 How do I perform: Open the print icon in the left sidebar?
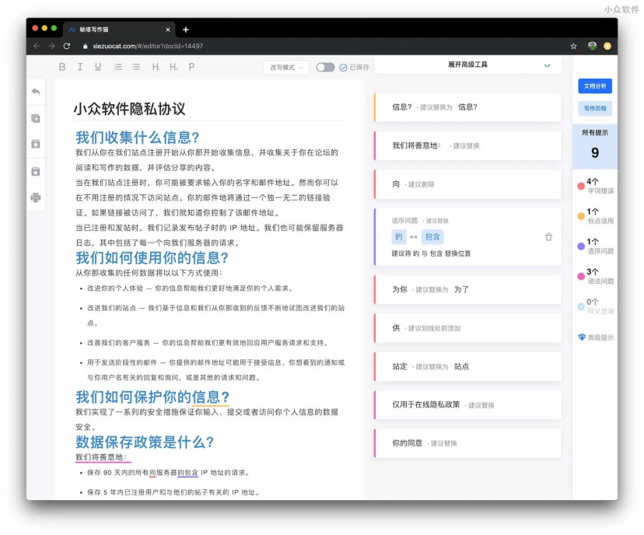pos(35,198)
